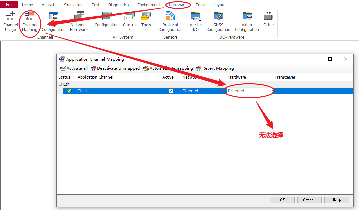Minimize the Application Channel Mapping dialog
Viewport: 359px width, 210px height.
pyautogui.click(x=315, y=59)
